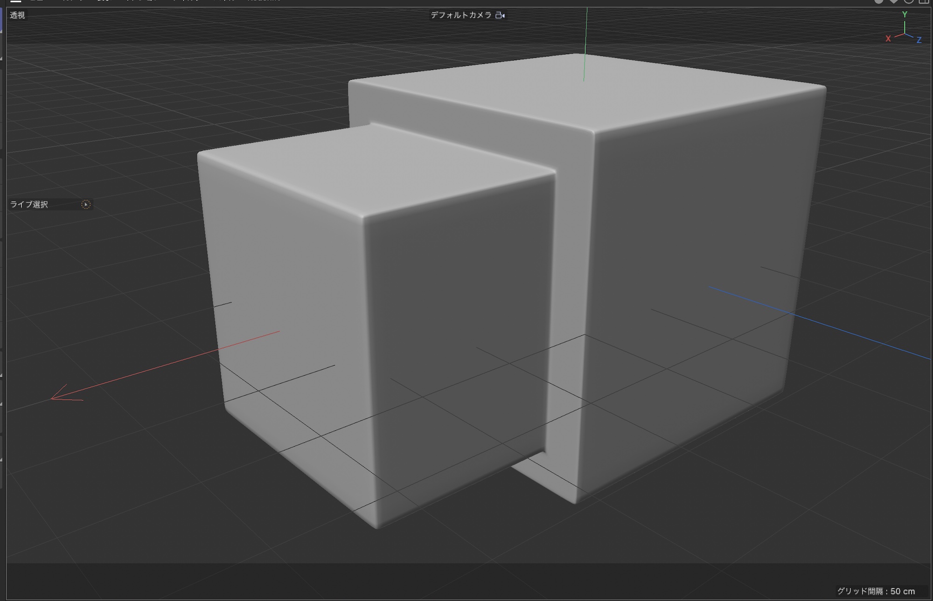The image size is (933, 601).
Task: Select the top face of small cube
Action: 373,170
